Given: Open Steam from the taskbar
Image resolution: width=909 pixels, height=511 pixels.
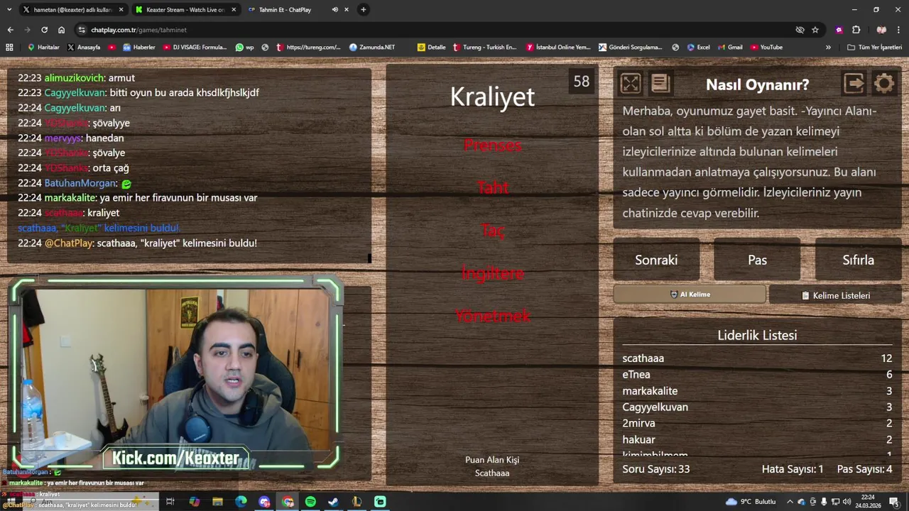Looking at the screenshot, I should click(x=333, y=502).
